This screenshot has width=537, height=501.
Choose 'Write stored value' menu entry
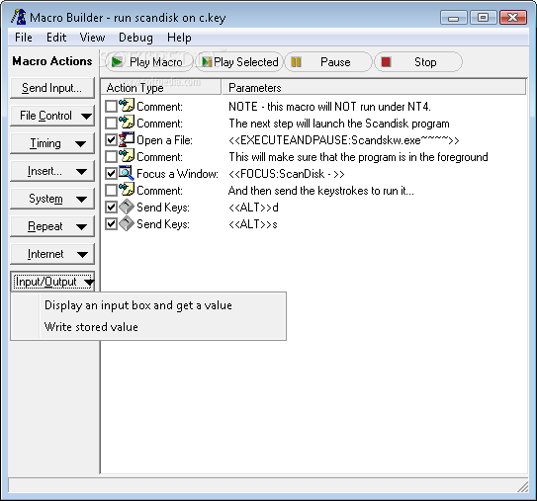(148, 327)
